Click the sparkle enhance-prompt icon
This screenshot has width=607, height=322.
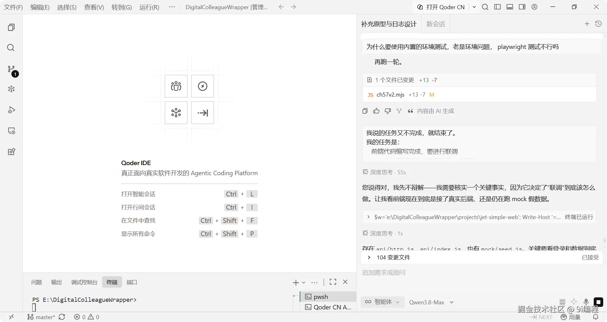[574, 302]
